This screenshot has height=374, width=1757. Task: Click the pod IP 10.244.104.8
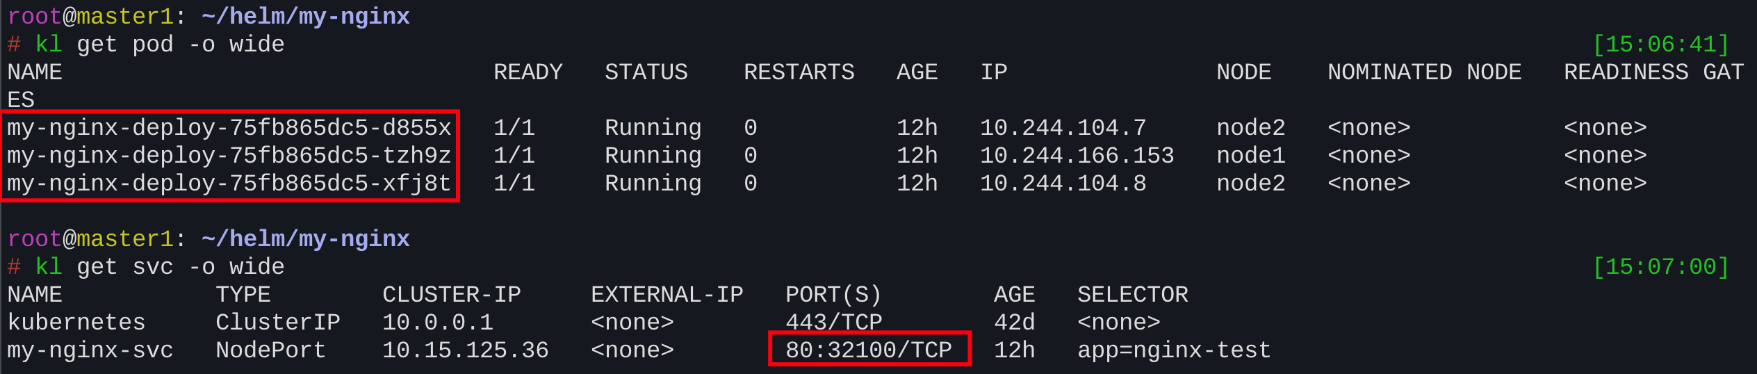pyautogui.click(x=1063, y=184)
